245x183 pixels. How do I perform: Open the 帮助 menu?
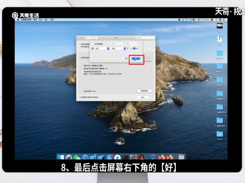tap(52, 20)
